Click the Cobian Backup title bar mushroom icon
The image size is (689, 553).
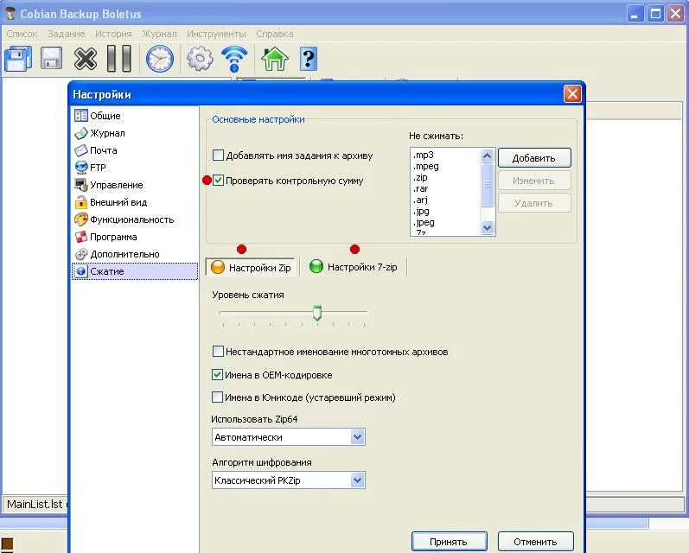coord(10,14)
